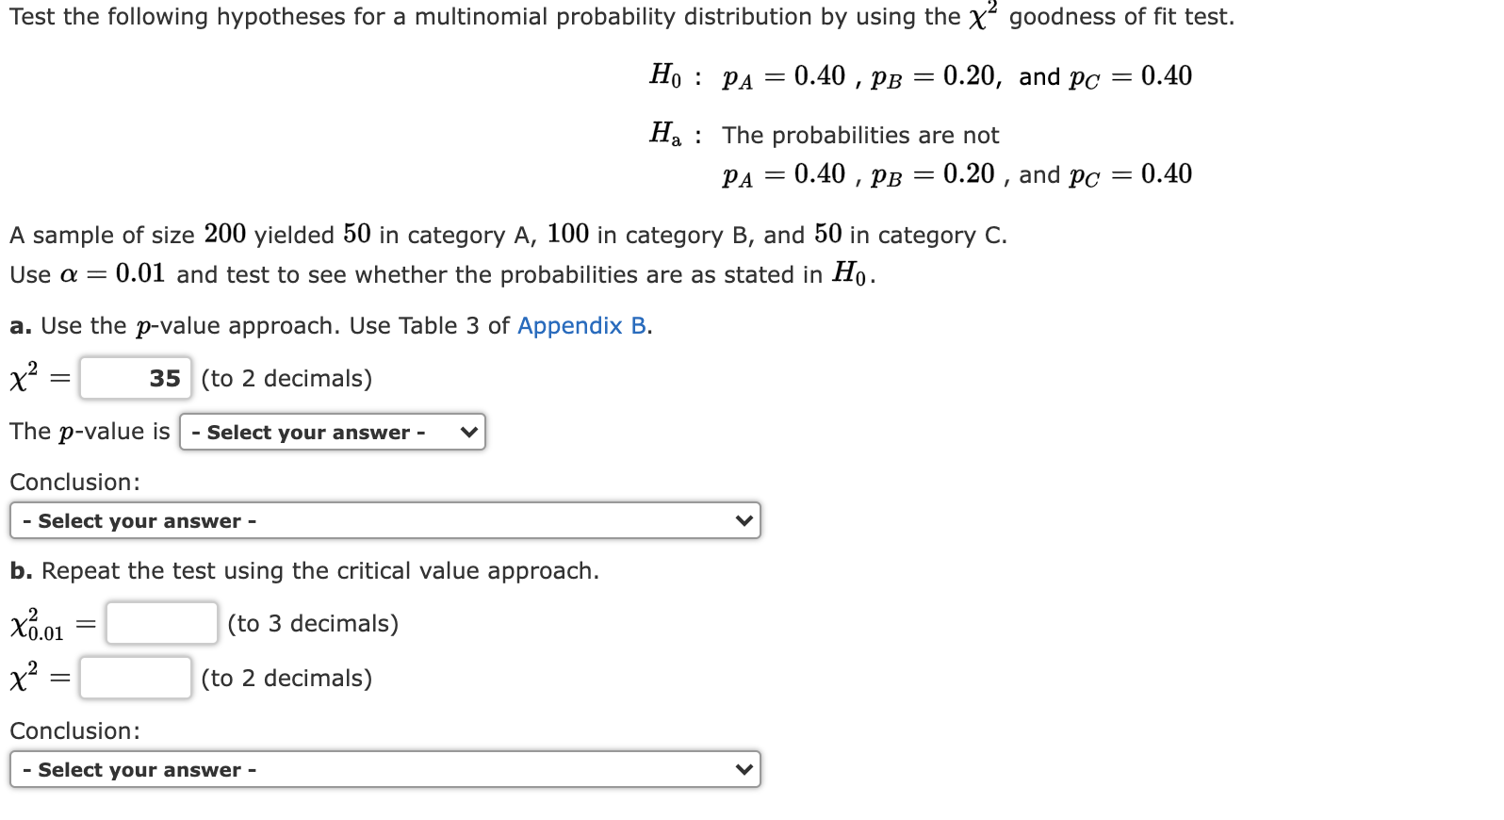Open the p-value answer dropdown
The width and height of the screenshot is (1504, 820).
(332, 432)
